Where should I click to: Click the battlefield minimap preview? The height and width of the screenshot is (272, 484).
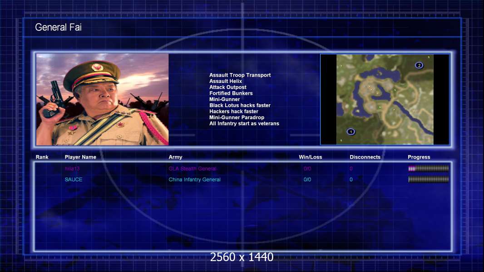[x=385, y=99]
